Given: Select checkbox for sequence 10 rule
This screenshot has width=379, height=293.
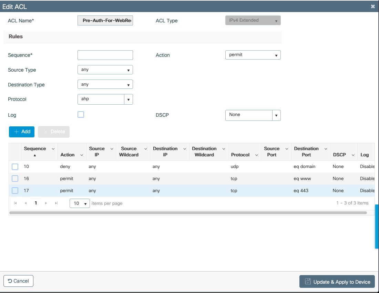Looking at the screenshot, I should click(15, 167).
